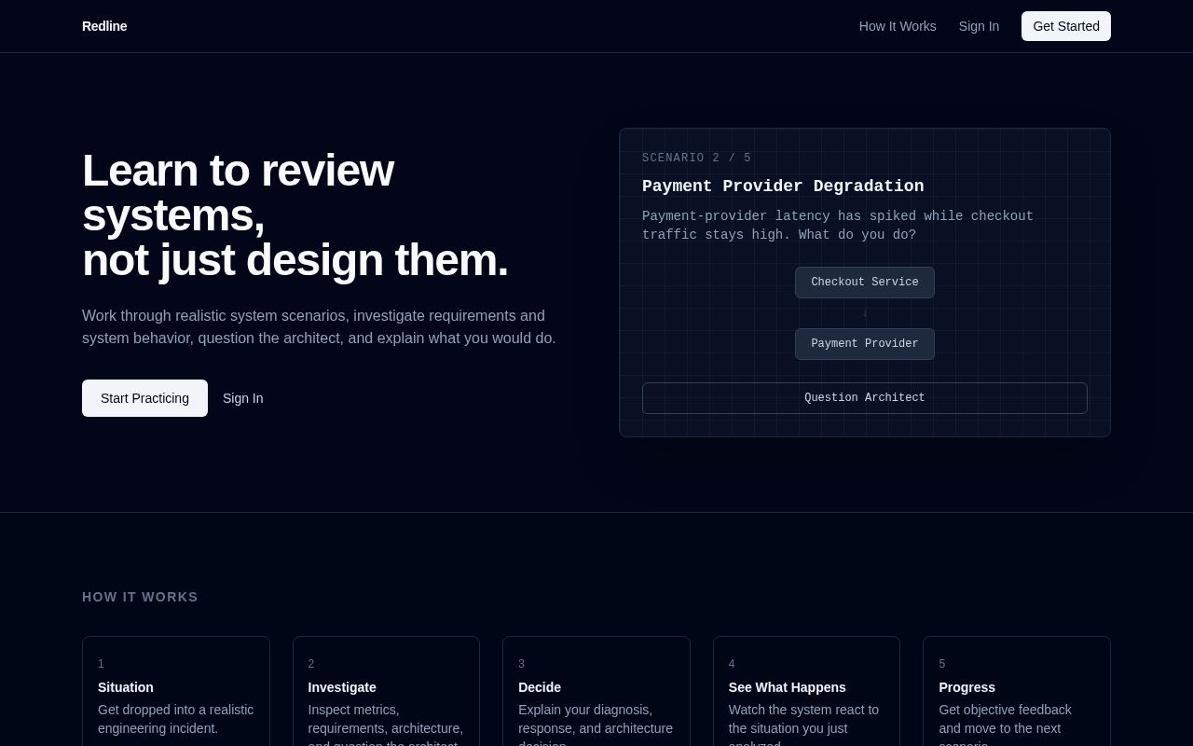This screenshot has width=1193, height=746.
Task: Click the Payment Provider Degradation title
Action: click(783, 186)
